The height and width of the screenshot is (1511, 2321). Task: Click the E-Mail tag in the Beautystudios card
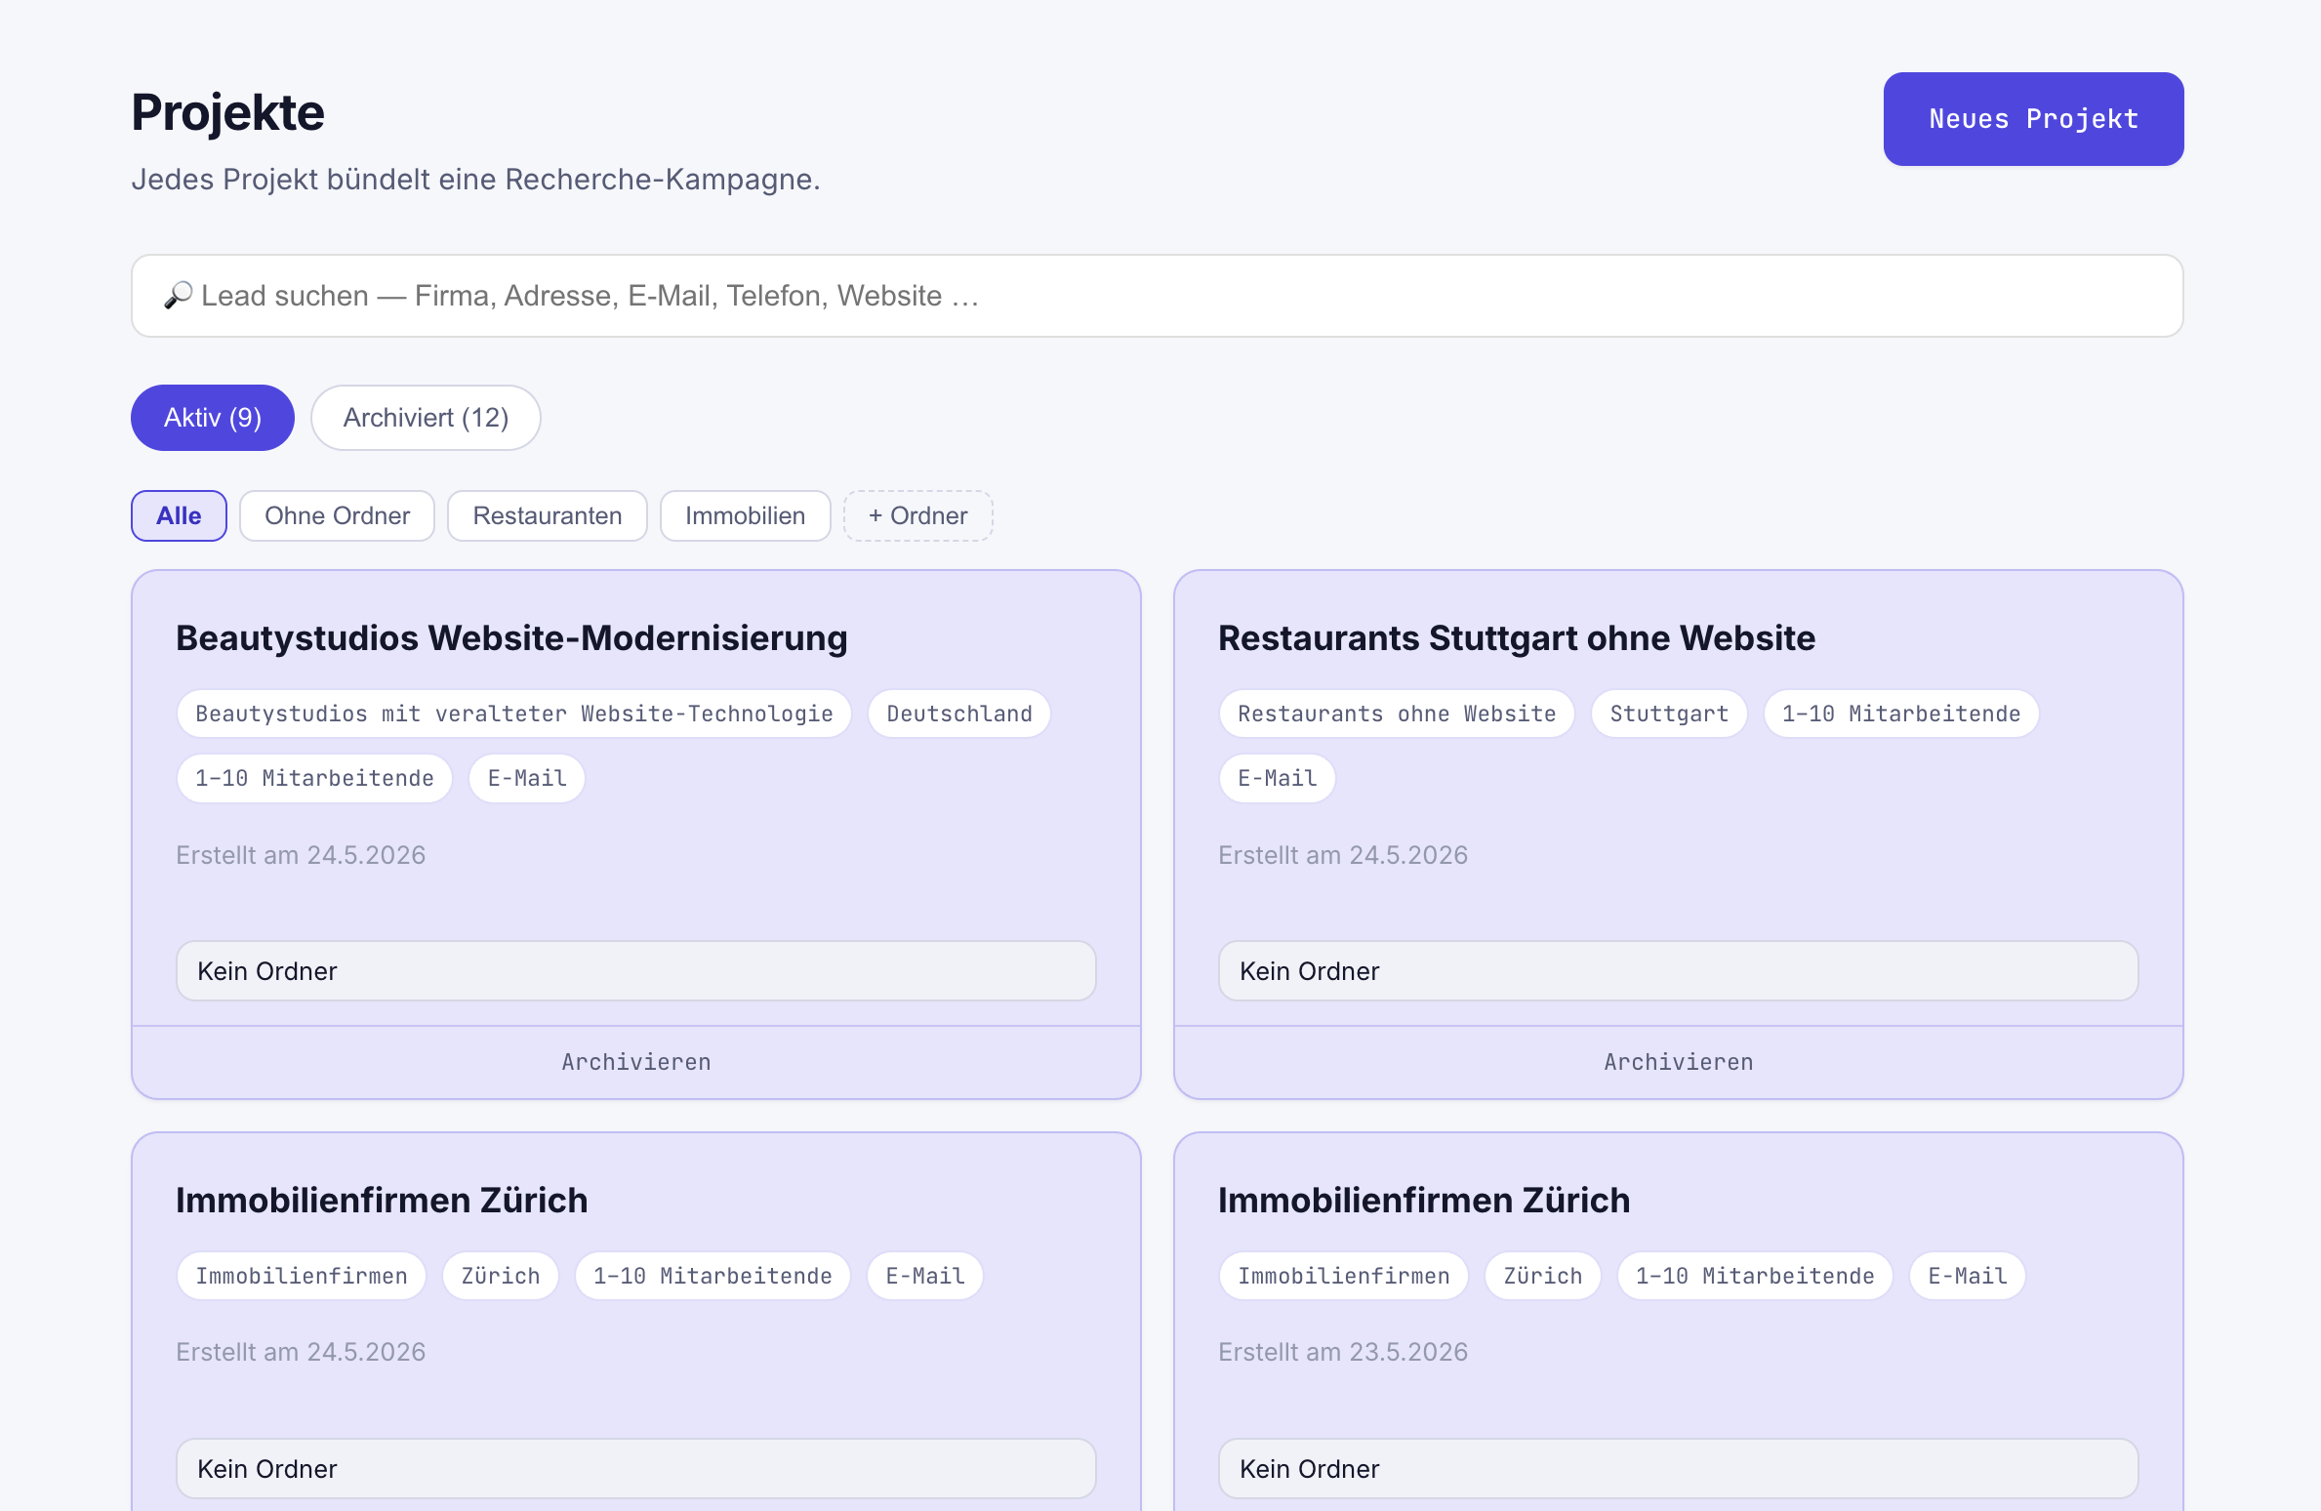click(527, 778)
